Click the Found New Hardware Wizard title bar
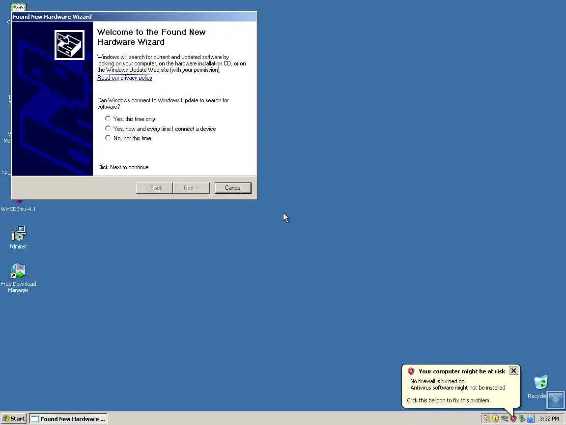 click(134, 17)
